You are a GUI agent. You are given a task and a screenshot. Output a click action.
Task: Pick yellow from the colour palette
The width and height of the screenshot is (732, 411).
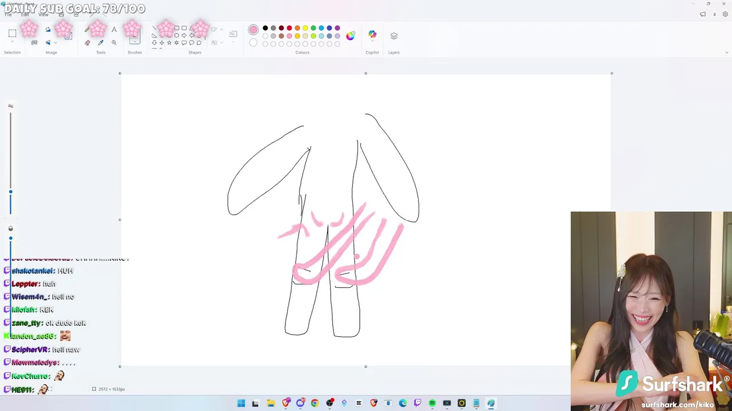305,28
